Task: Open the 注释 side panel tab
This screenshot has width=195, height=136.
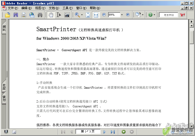Action: 4,98
